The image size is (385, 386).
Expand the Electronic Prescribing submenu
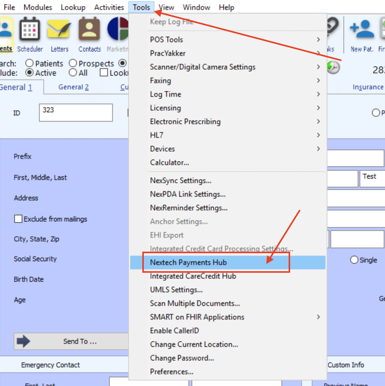228,121
